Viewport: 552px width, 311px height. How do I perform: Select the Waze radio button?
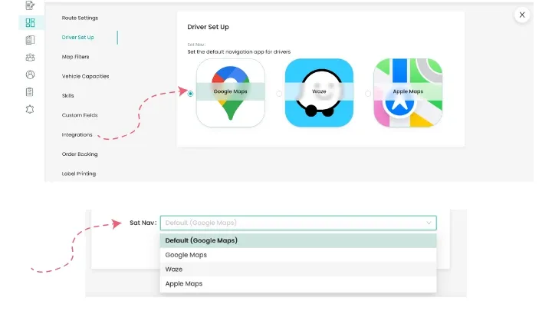(x=279, y=94)
